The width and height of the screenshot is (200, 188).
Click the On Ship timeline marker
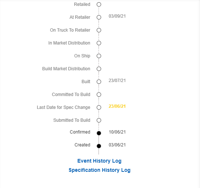[x=99, y=56]
